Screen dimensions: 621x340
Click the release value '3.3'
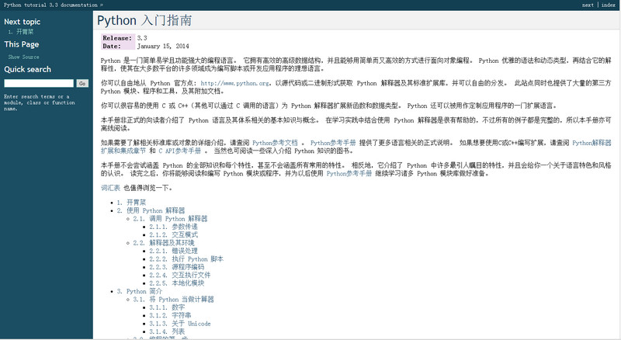[142, 38]
